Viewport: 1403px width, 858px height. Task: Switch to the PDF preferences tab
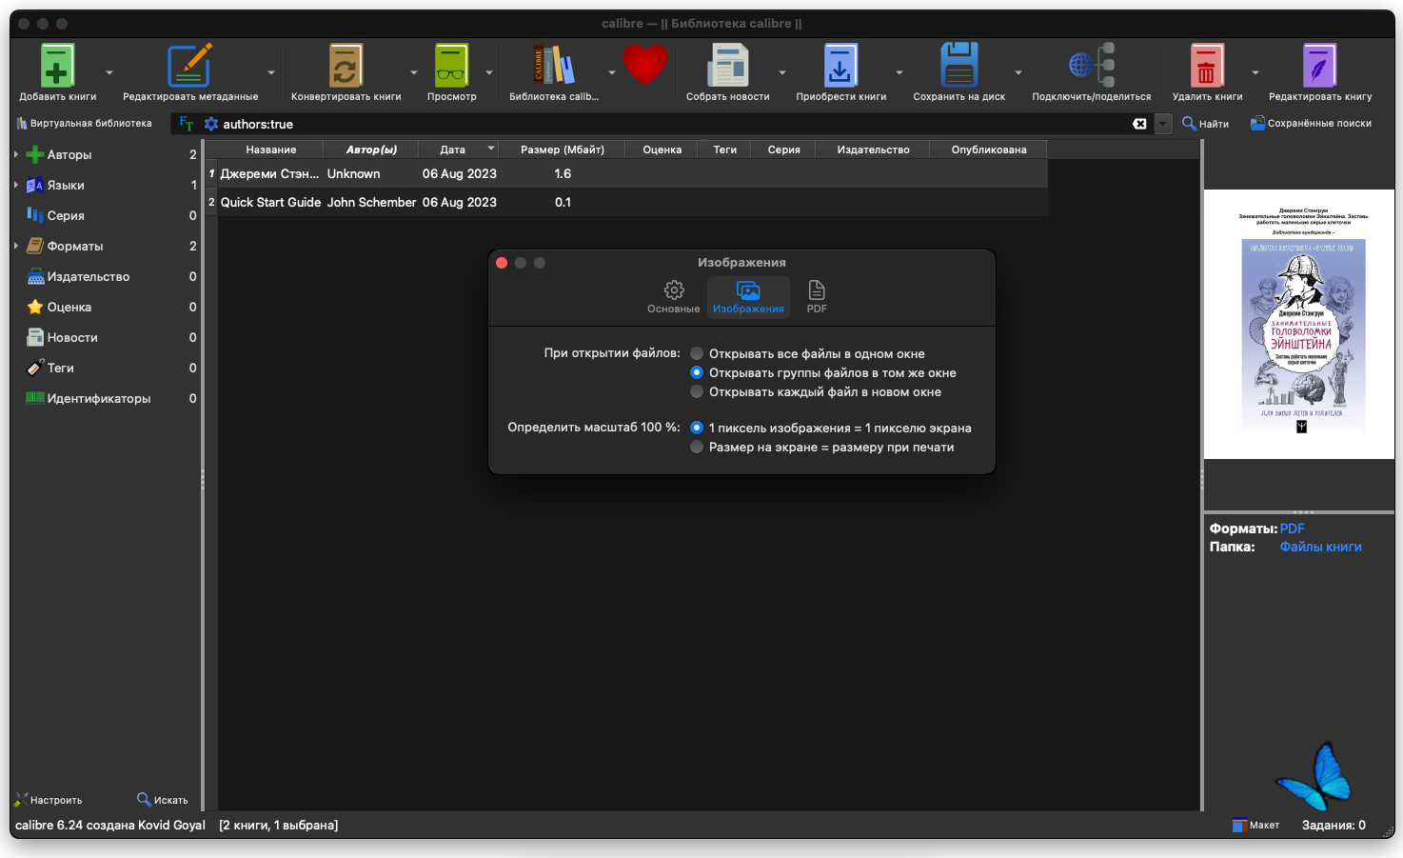[x=817, y=296]
